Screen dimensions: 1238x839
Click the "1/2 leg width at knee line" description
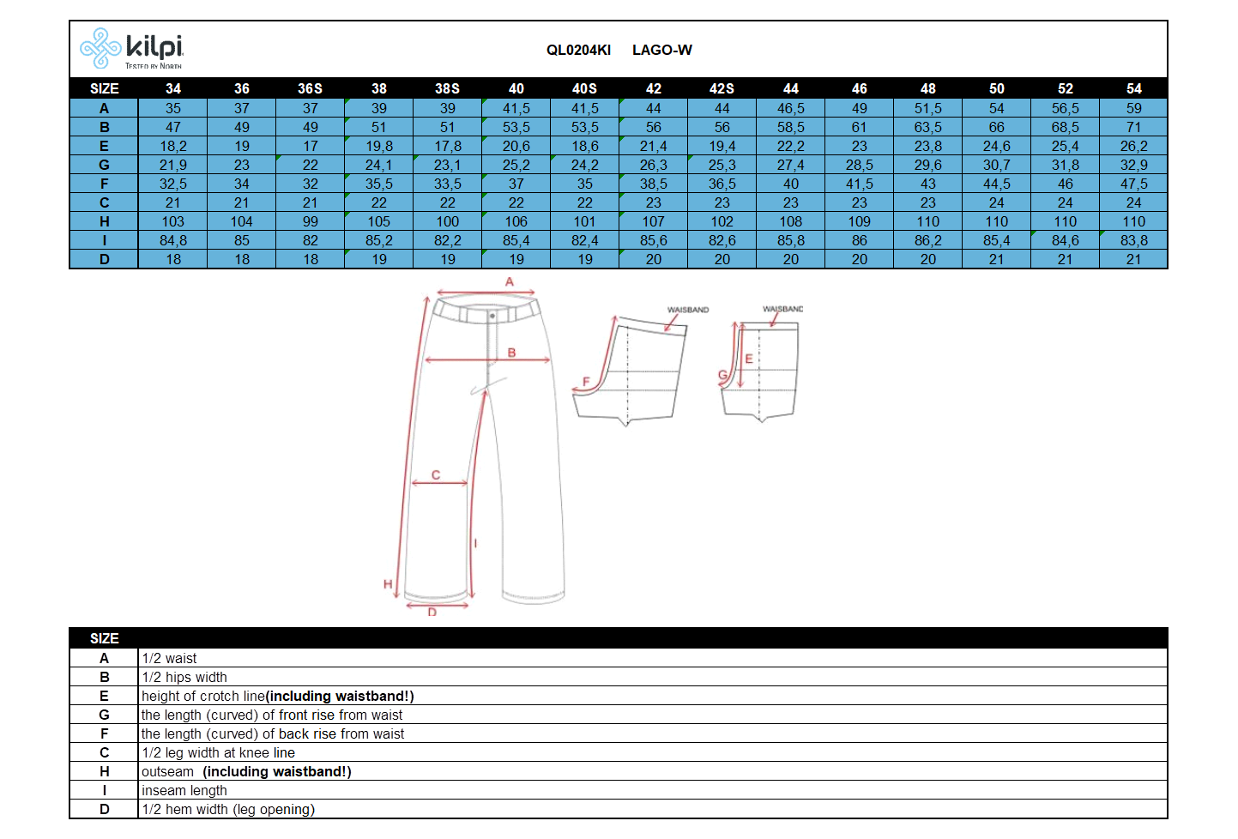coord(218,752)
